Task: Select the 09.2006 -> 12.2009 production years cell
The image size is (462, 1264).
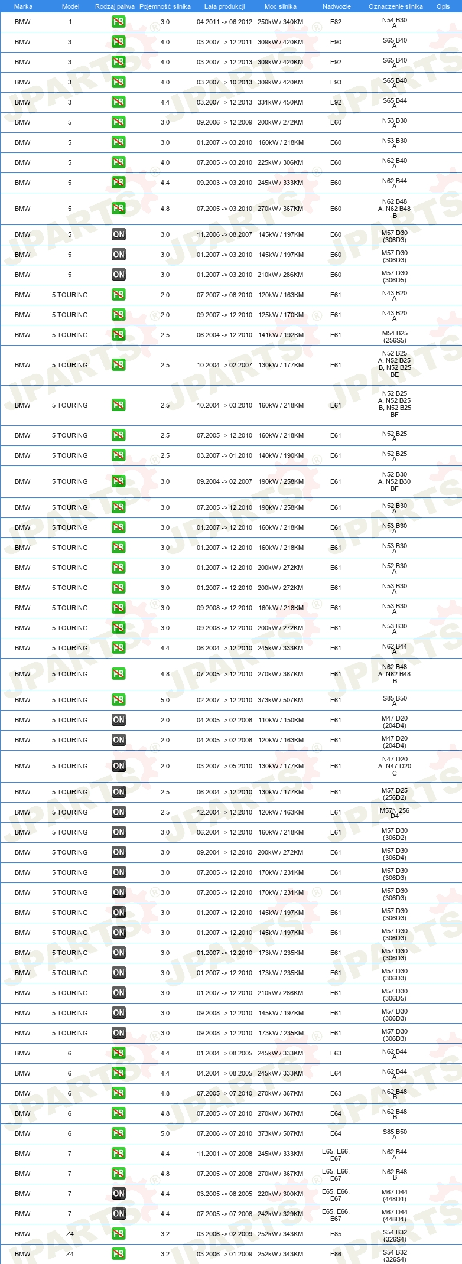Action: pos(225,122)
